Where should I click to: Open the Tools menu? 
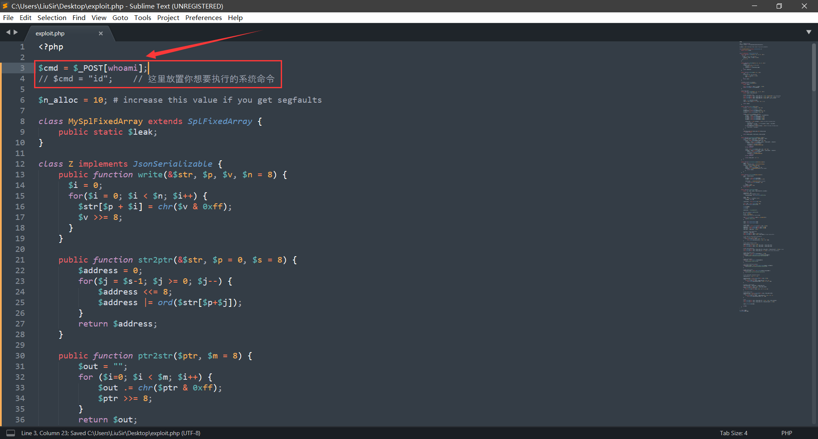pyautogui.click(x=143, y=17)
